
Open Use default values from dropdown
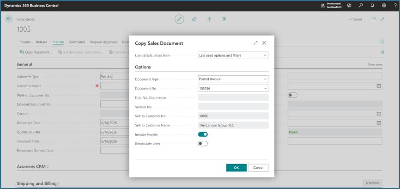(233, 55)
